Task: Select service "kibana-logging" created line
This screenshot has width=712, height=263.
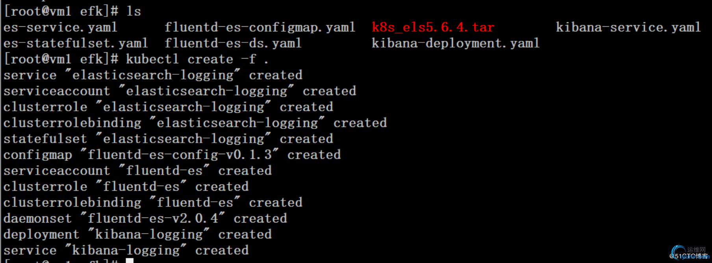Action: [x=126, y=250]
